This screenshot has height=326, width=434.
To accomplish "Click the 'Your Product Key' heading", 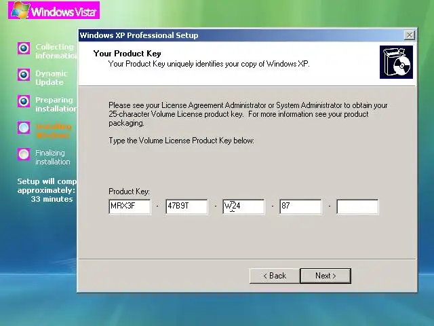I will pyautogui.click(x=127, y=53).
